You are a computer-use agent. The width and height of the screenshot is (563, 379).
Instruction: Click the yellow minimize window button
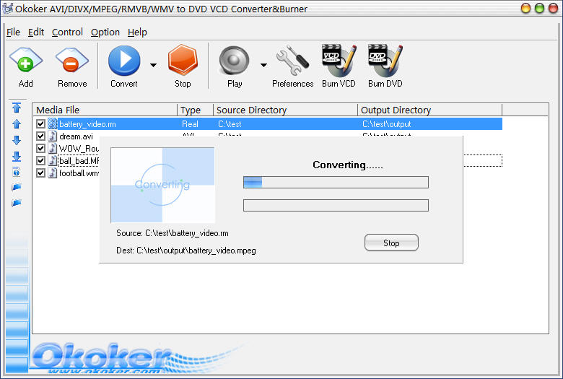pyautogui.click(x=525, y=9)
